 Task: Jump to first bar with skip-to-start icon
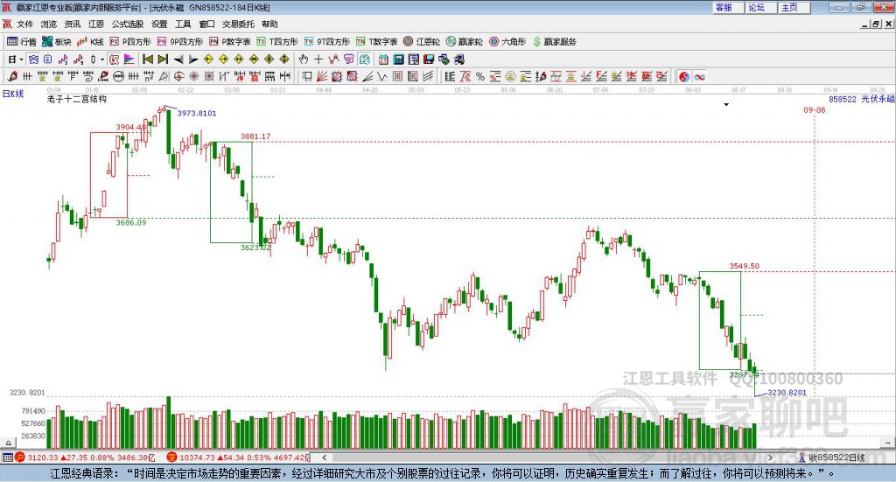click(147, 59)
